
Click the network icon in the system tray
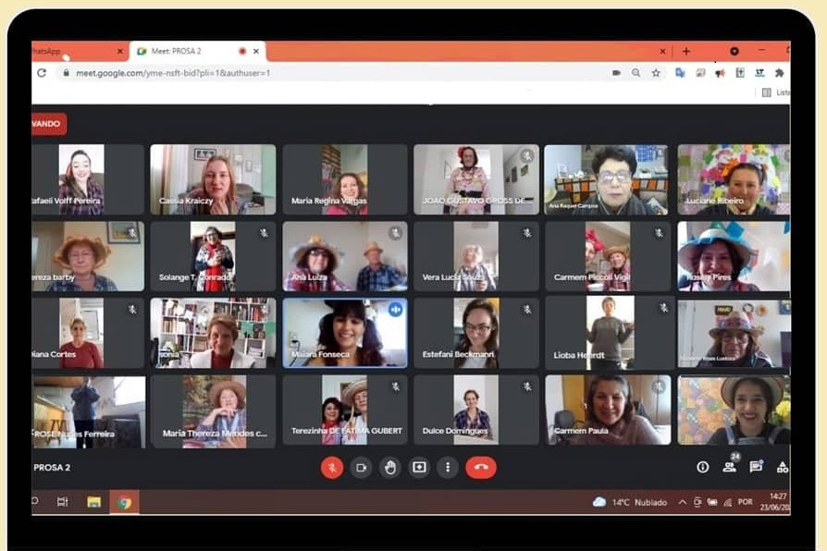click(728, 503)
